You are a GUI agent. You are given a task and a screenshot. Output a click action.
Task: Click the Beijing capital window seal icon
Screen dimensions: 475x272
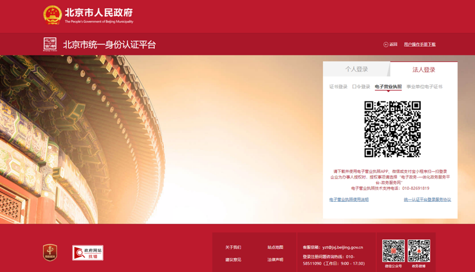(50, 44)
